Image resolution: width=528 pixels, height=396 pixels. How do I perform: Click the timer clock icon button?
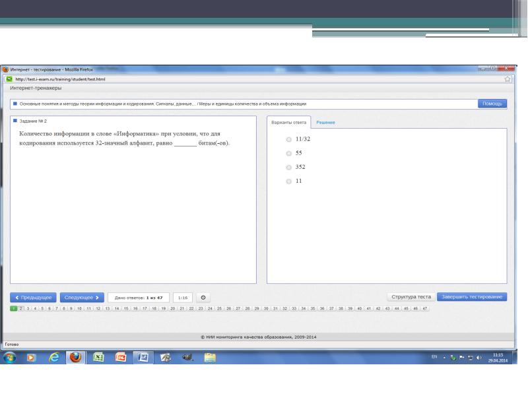coord(203,298)
